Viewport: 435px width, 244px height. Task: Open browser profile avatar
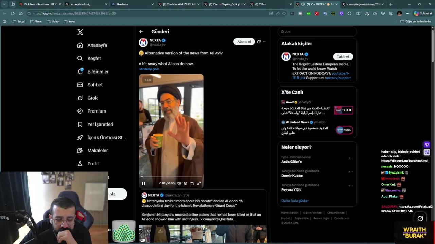[x=399, y=13]
